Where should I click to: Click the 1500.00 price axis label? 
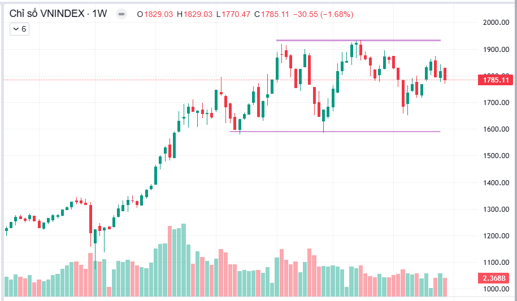pos(496,156)
